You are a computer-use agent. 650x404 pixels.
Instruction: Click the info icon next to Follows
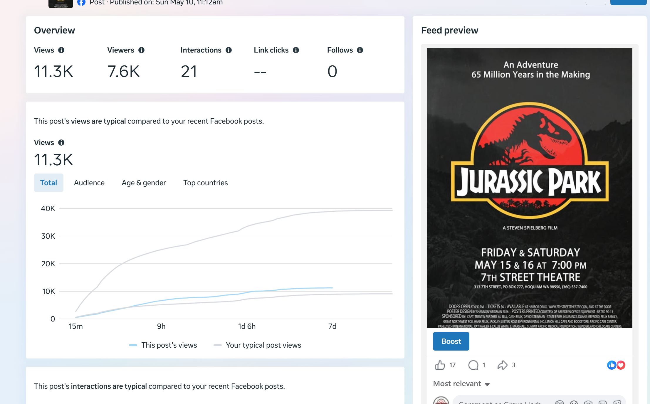[360, 50]
